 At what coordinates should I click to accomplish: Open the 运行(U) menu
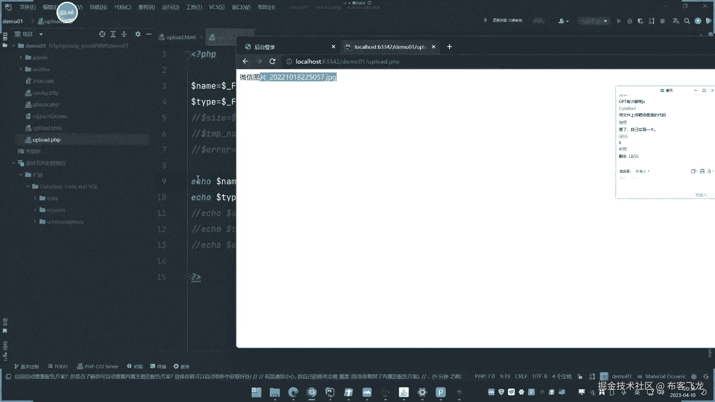click(x=171, y=7)
